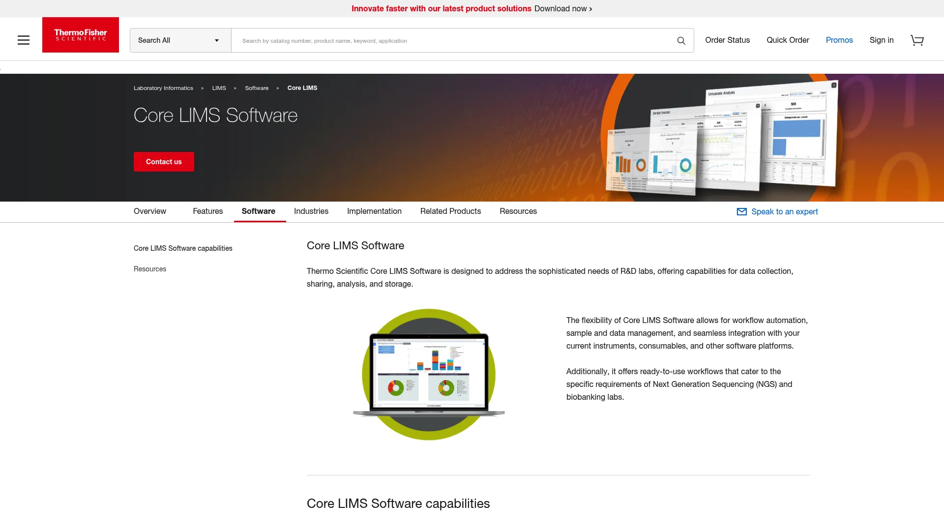Click the envelope icon beside Speak to an expert
The image size is (944, 531).
point(741,212)
